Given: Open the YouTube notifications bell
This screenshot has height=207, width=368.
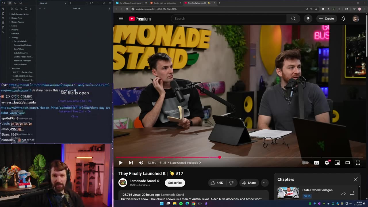Looking at the screenshot, I should point(343,19).
